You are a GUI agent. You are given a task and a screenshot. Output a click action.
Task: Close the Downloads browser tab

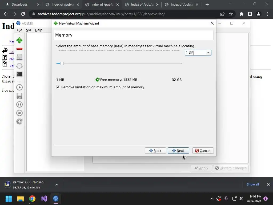pos(38,5)
